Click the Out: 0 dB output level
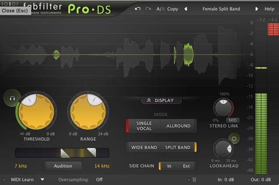 pos(261,180)
